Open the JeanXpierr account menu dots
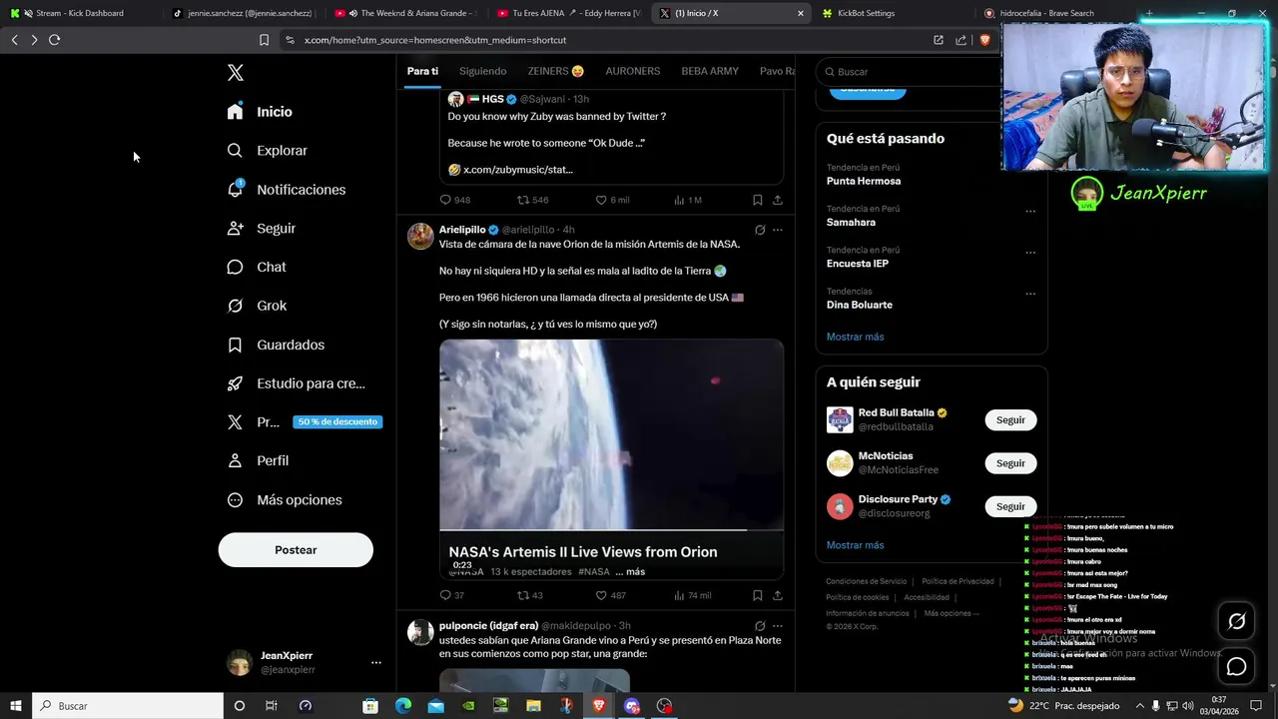This screenshot has width=1278, height=719. click(x=375, y=662)
